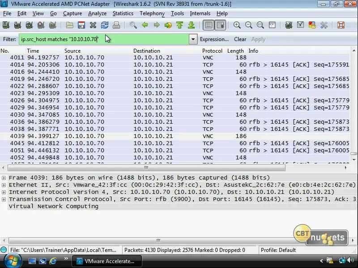Sort packets by Protocol column header
Image resolution: width=358 pixels, height=268 pixels.
coord(213,51)
